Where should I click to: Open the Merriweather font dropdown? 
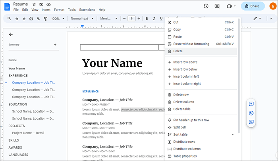[109, 18]
